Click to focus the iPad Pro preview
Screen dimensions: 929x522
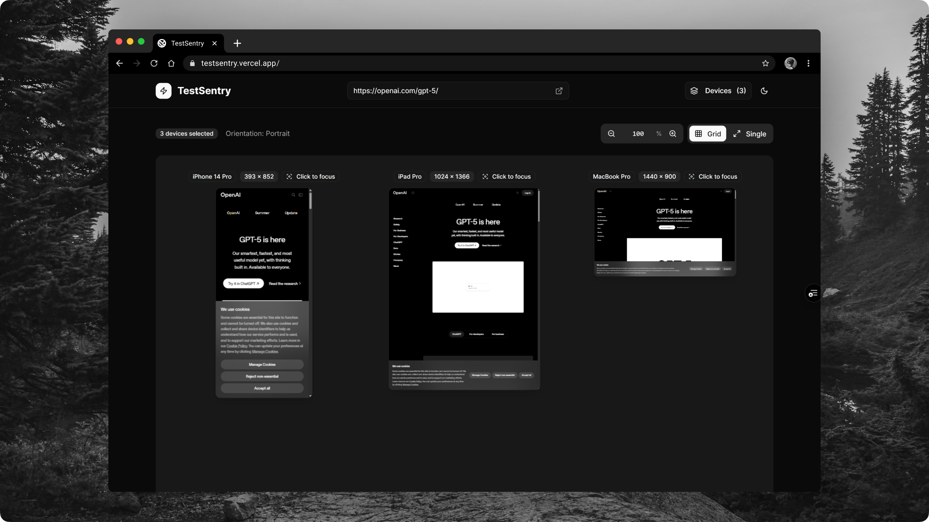506,177
